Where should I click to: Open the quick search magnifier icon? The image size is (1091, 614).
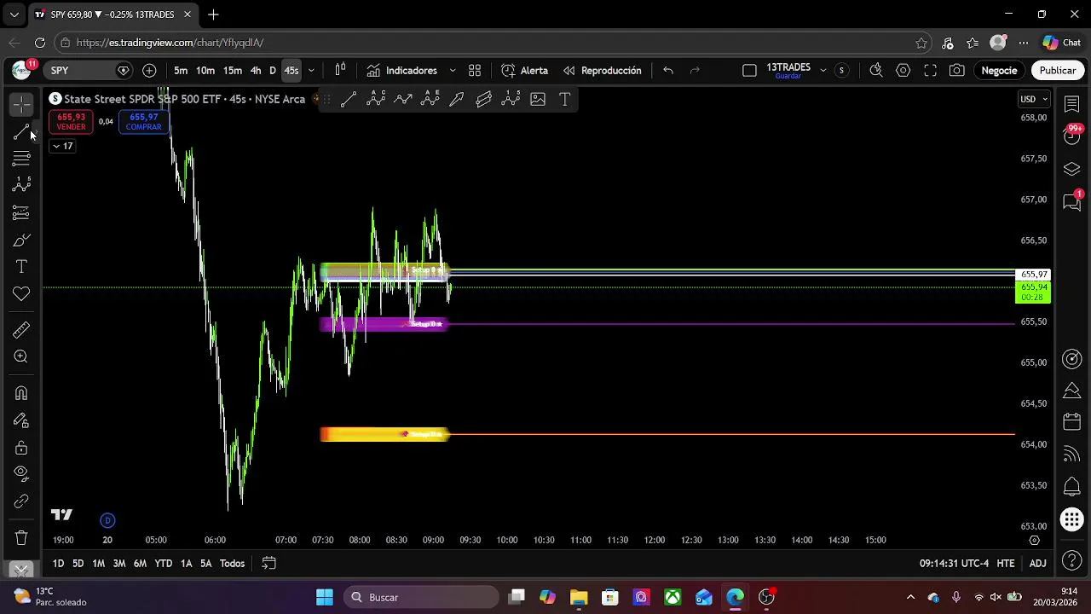click(x=875, y=71)
